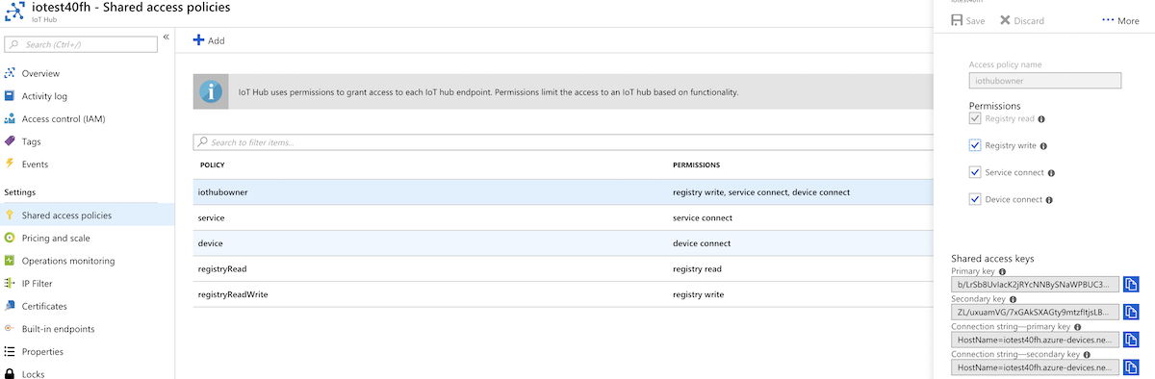Click the sidebar Search (Ctrl+/) box
Viewport: 1155px width, 379px height.
click(82, 44)
